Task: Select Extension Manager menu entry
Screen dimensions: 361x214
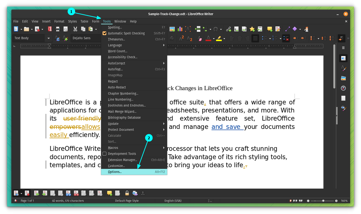Action: 134,160
